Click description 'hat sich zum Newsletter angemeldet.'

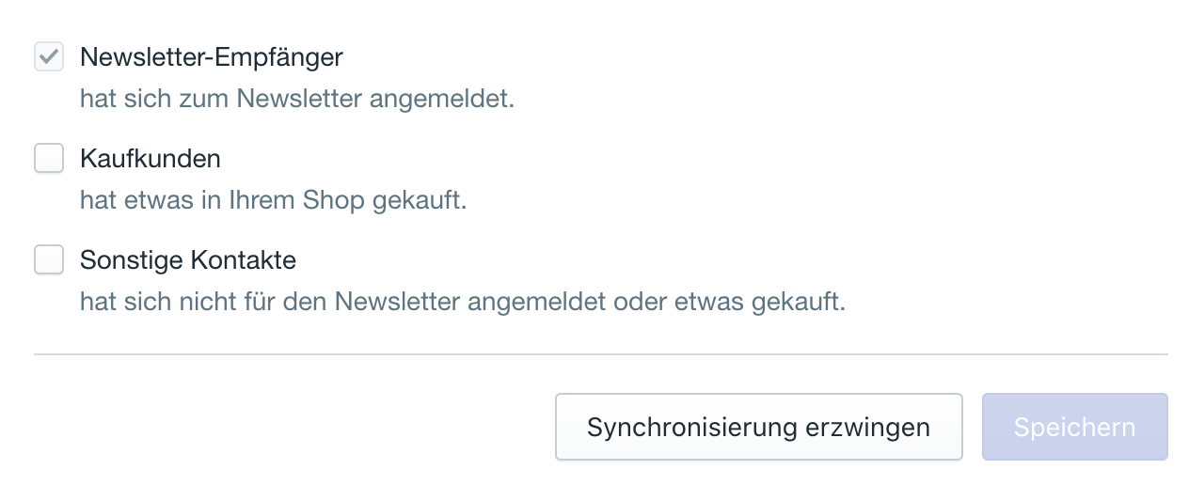(297, 99)
